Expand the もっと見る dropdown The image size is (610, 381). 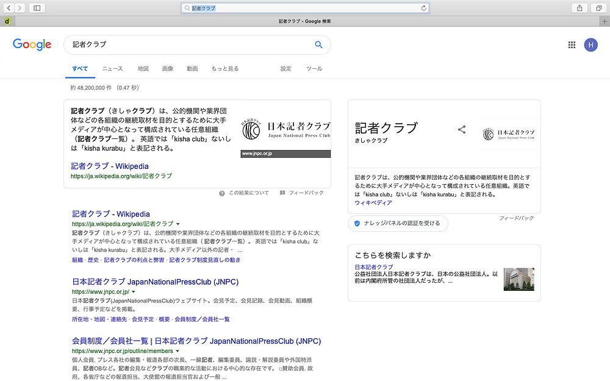click(225, 69)
